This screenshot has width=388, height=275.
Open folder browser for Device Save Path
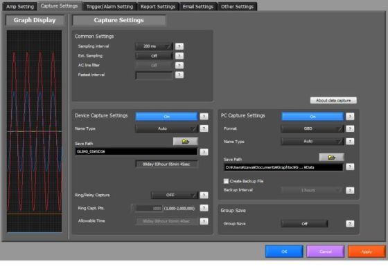(186, 142)
